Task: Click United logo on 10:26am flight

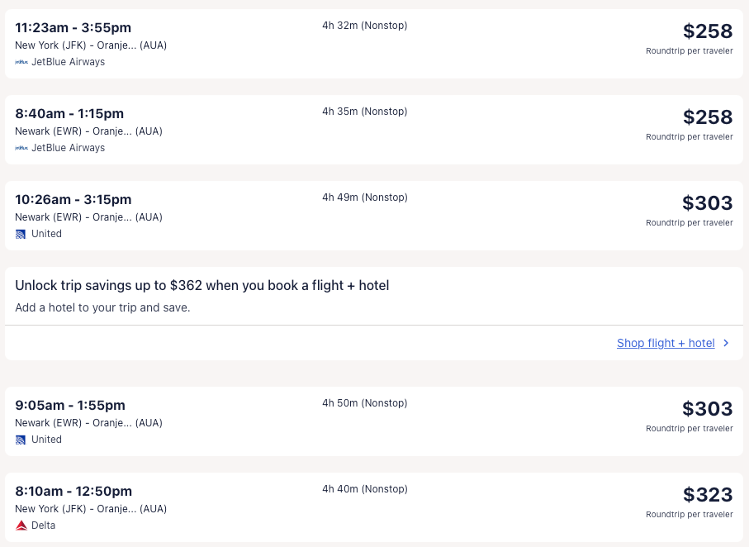Action: [x=21, y=234]
